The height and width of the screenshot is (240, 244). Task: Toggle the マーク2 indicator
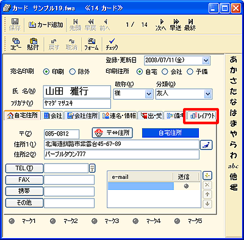(x=53, y=221)
